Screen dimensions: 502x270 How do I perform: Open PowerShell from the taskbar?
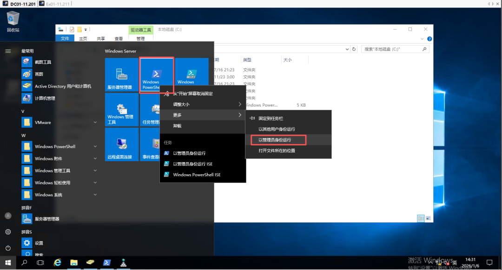point(107,263)
